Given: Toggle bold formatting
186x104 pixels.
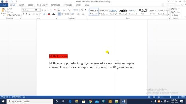Looking at the screenshot, I should [23, 14].
